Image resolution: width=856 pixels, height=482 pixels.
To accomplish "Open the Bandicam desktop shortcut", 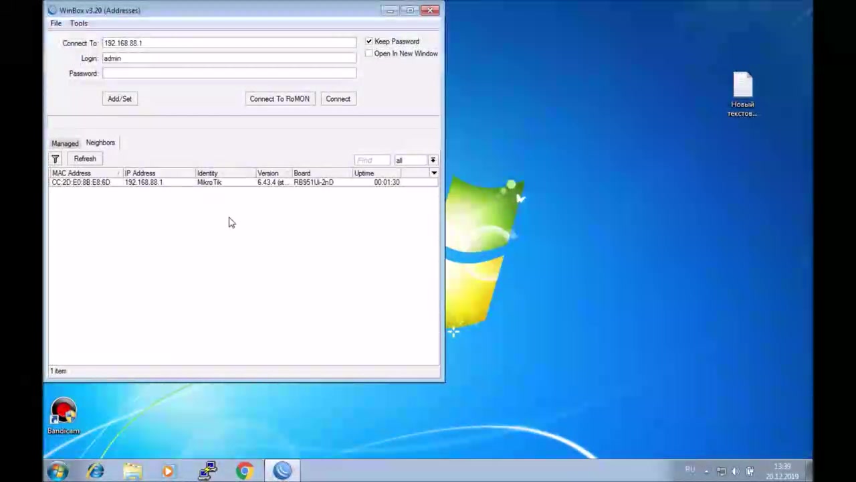I will pyautogui.click(x=64, y=416).
